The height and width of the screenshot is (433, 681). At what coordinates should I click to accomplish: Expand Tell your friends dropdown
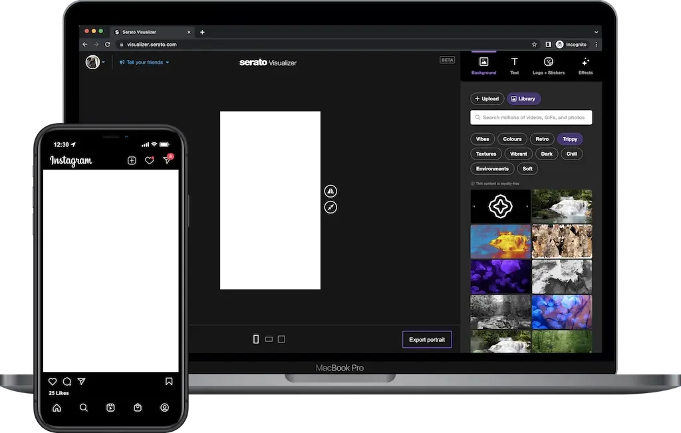pos(144,62)
